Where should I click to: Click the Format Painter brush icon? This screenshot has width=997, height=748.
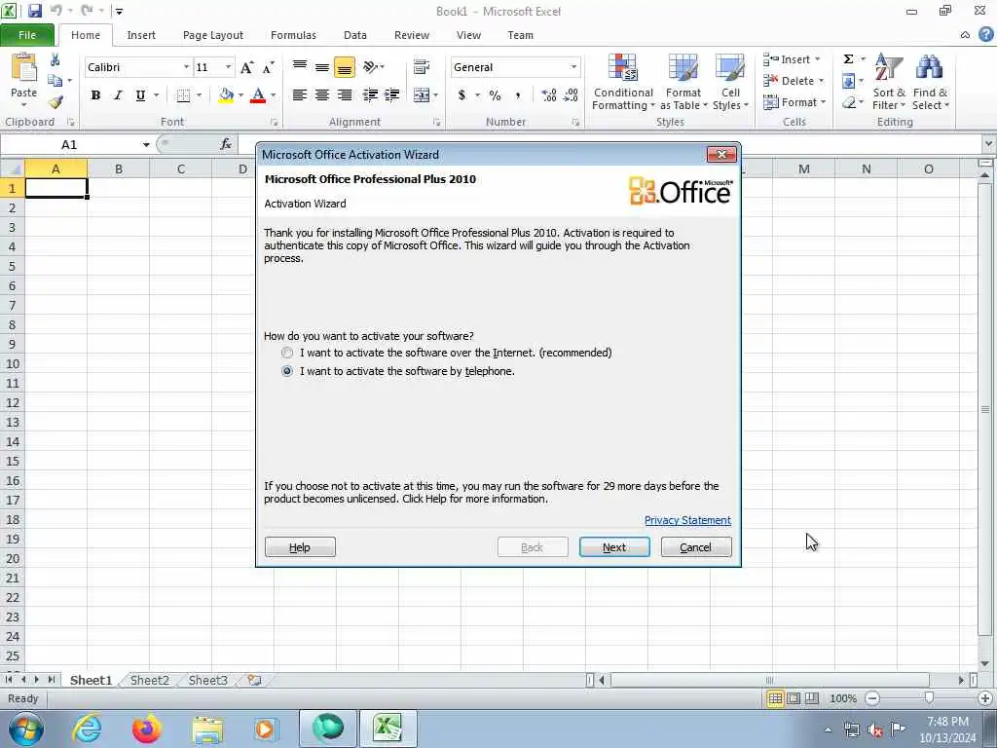tap(55, 101)
